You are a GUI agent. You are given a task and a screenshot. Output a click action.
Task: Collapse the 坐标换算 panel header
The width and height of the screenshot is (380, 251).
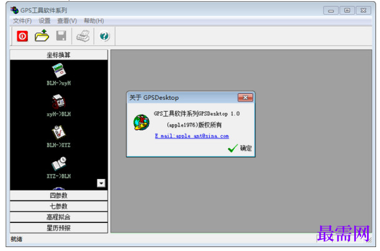[x=58, y=55]
